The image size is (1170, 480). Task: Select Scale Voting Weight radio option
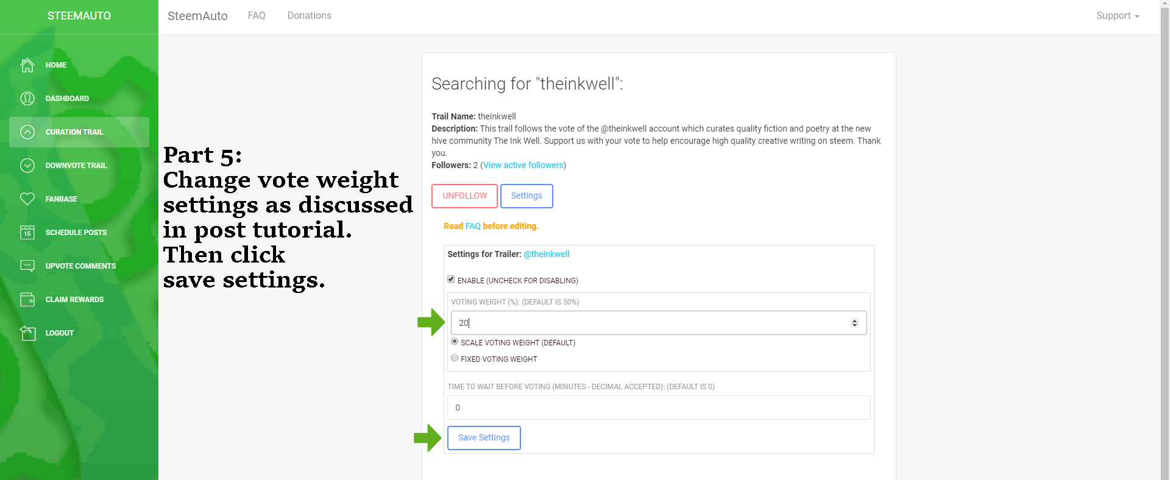pos(455,342)
